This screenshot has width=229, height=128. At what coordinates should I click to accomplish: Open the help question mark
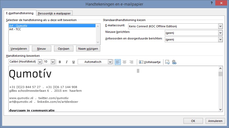click(212, 3)
